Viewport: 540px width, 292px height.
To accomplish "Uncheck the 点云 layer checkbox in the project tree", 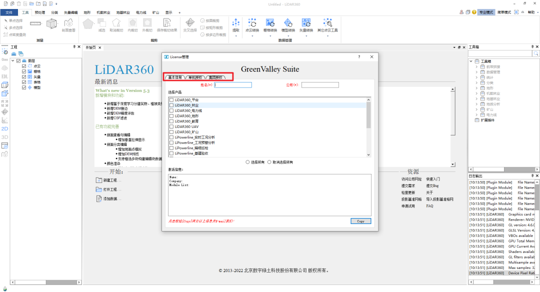I will pos(24,66).
